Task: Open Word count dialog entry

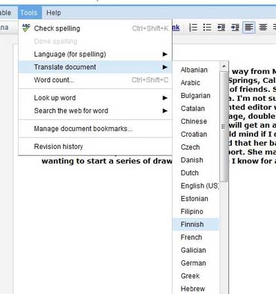Action: [x=95, y=80]
